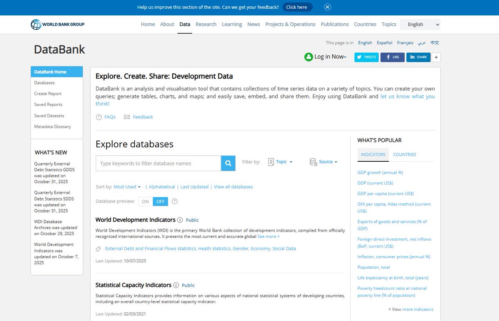Open Create Report in the sidebar
499x321 pixels.
48,94
